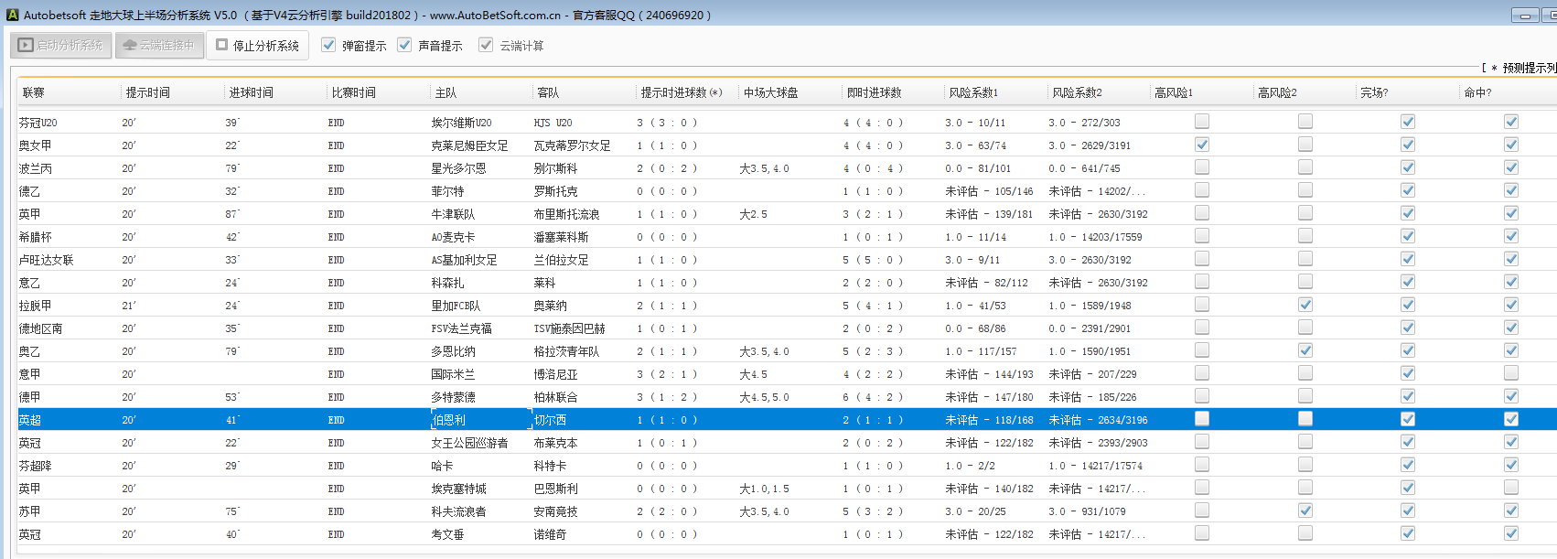The height and width of the screenshot is (559, 1557).
Task: Toggle the 弹窗提示 checkbox
Action: (x=328, y=45)
